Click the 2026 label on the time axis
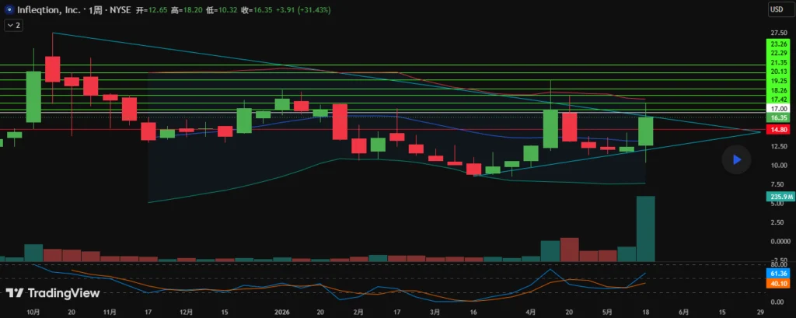 tap(283, 312)
